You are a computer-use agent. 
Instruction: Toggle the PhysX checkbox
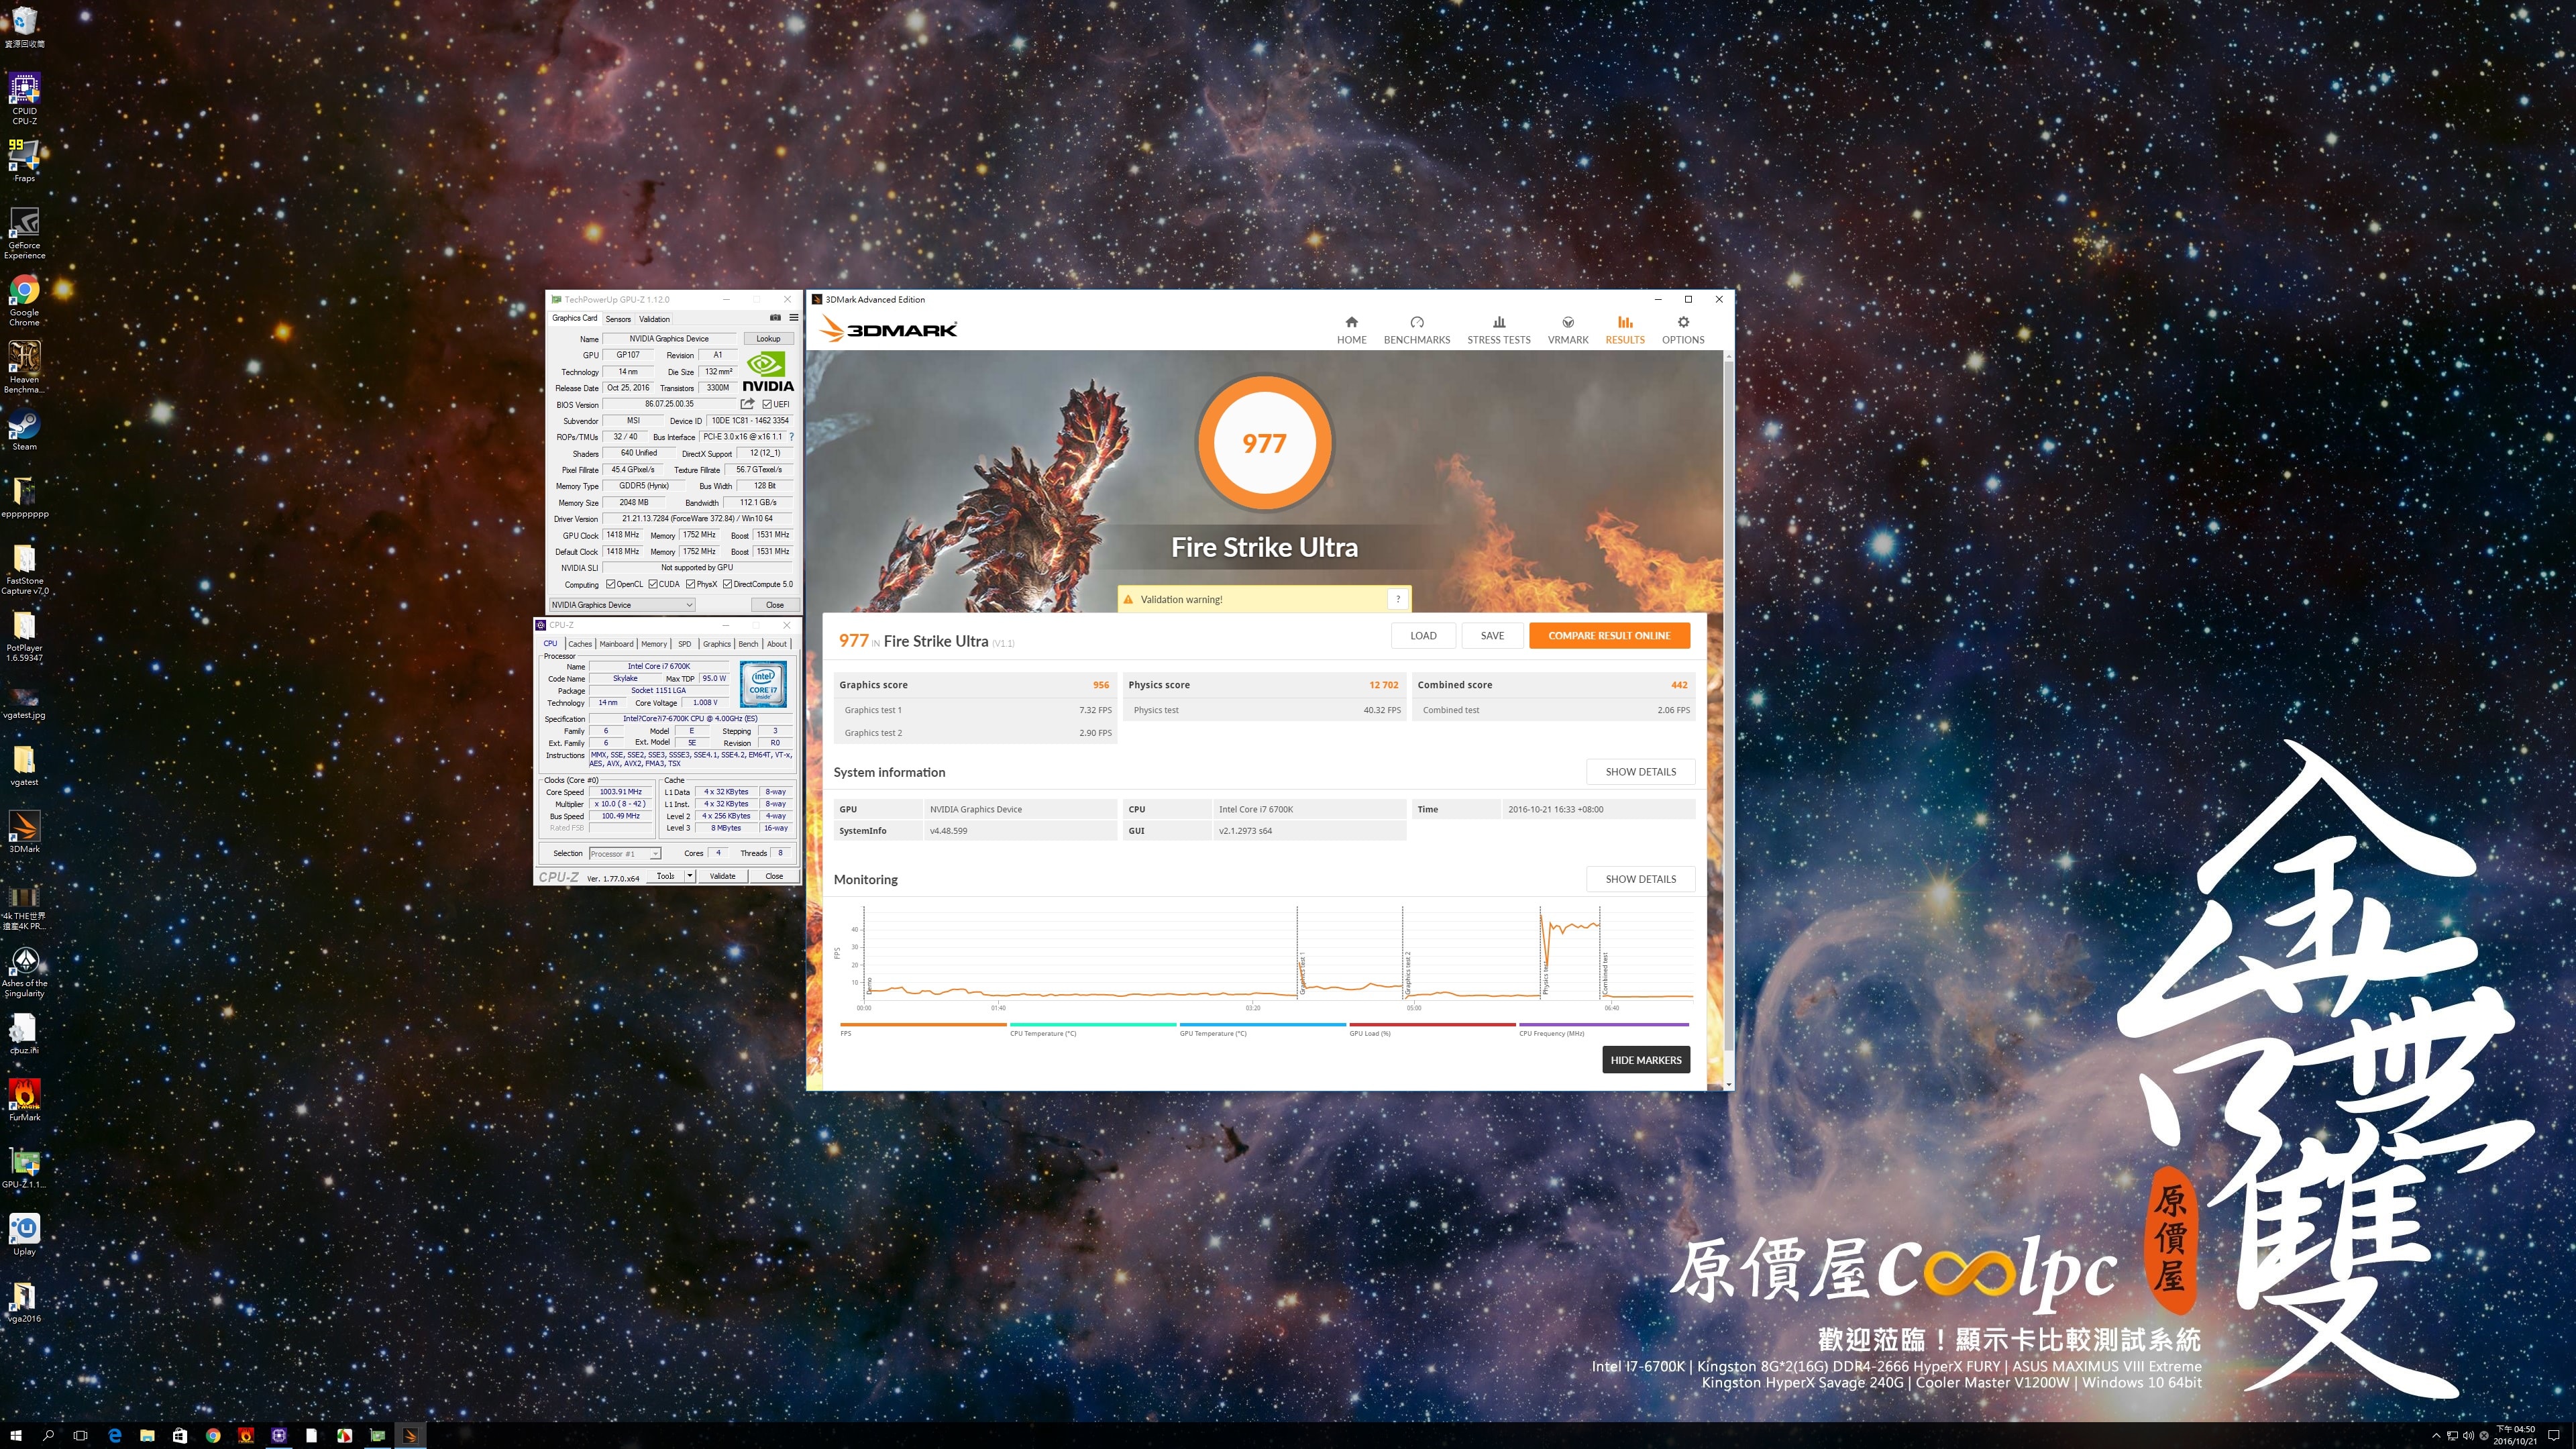tap(690, 584)
